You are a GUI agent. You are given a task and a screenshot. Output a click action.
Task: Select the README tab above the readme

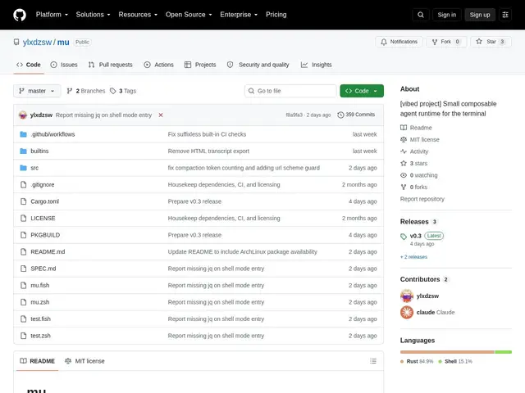click(37, 361)
